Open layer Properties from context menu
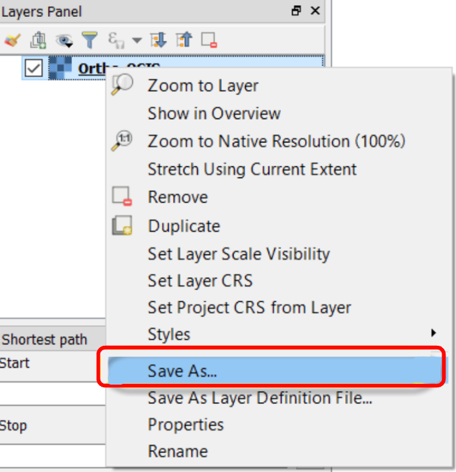 click(186, 425)
